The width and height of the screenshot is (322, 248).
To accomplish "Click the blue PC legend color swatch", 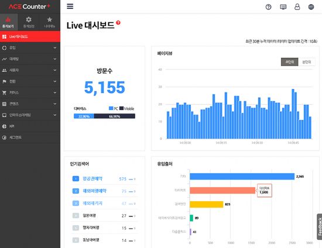I will 111,108.
